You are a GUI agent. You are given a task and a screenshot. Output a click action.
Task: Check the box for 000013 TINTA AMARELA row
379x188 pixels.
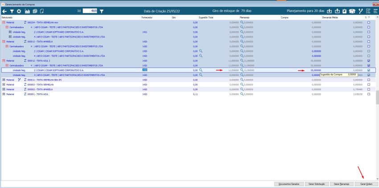[x=369, y=42]
